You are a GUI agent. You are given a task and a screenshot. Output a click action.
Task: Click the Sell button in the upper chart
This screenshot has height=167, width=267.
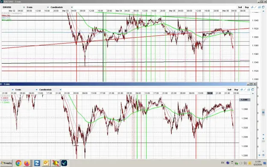click(x=240, y=7)
